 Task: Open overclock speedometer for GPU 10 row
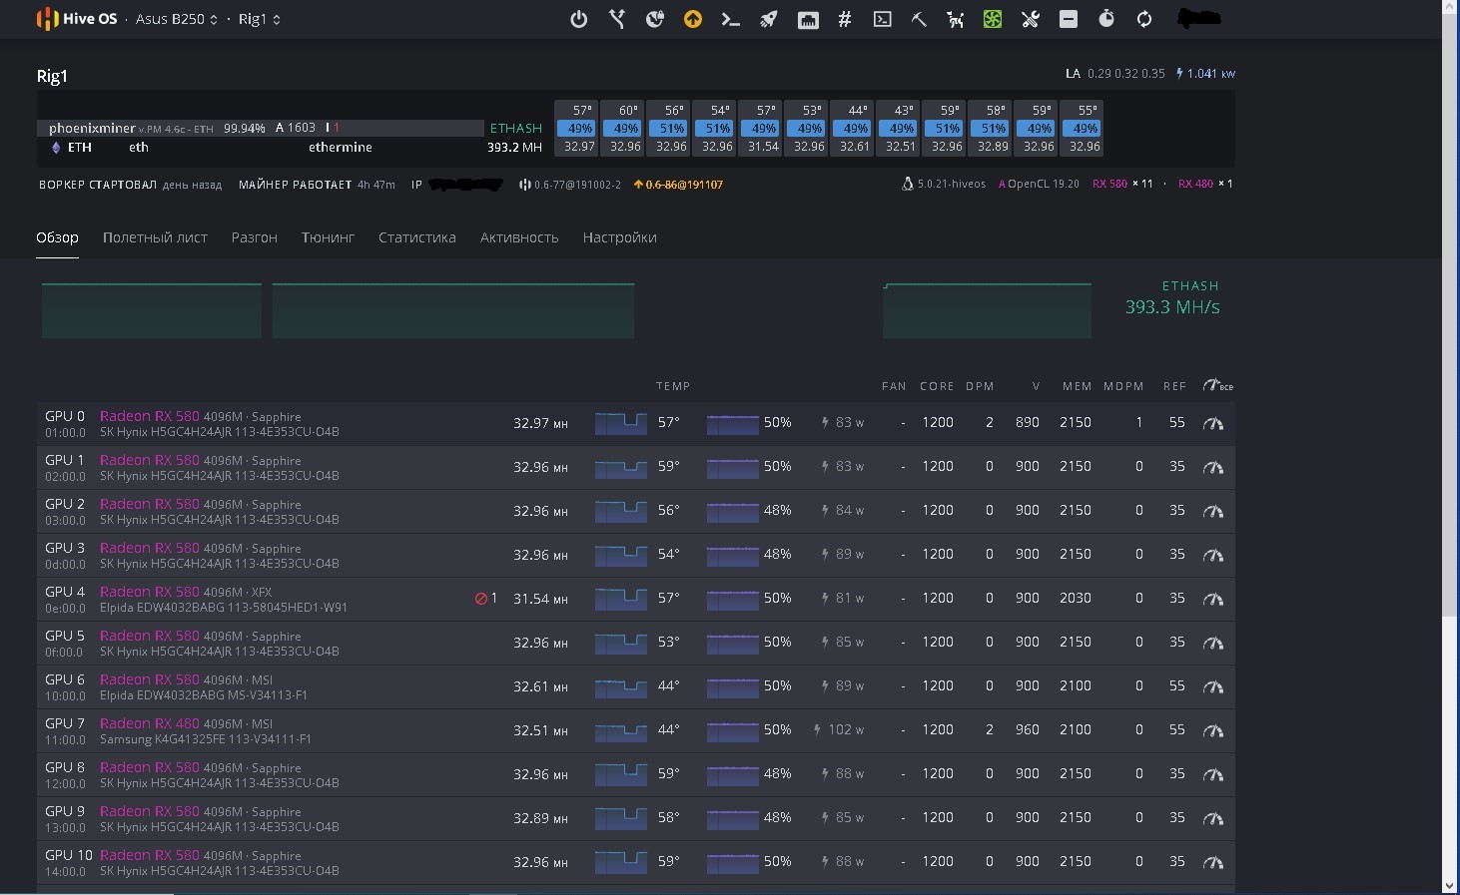(x=1213, y=863)
